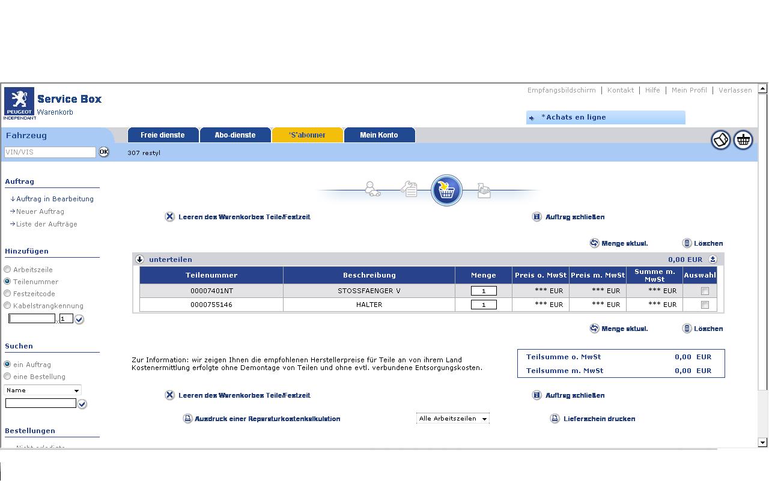Click the document icon beside the basket
The width and height of the screenshot is (769, 489).
(x=720, y=140)
